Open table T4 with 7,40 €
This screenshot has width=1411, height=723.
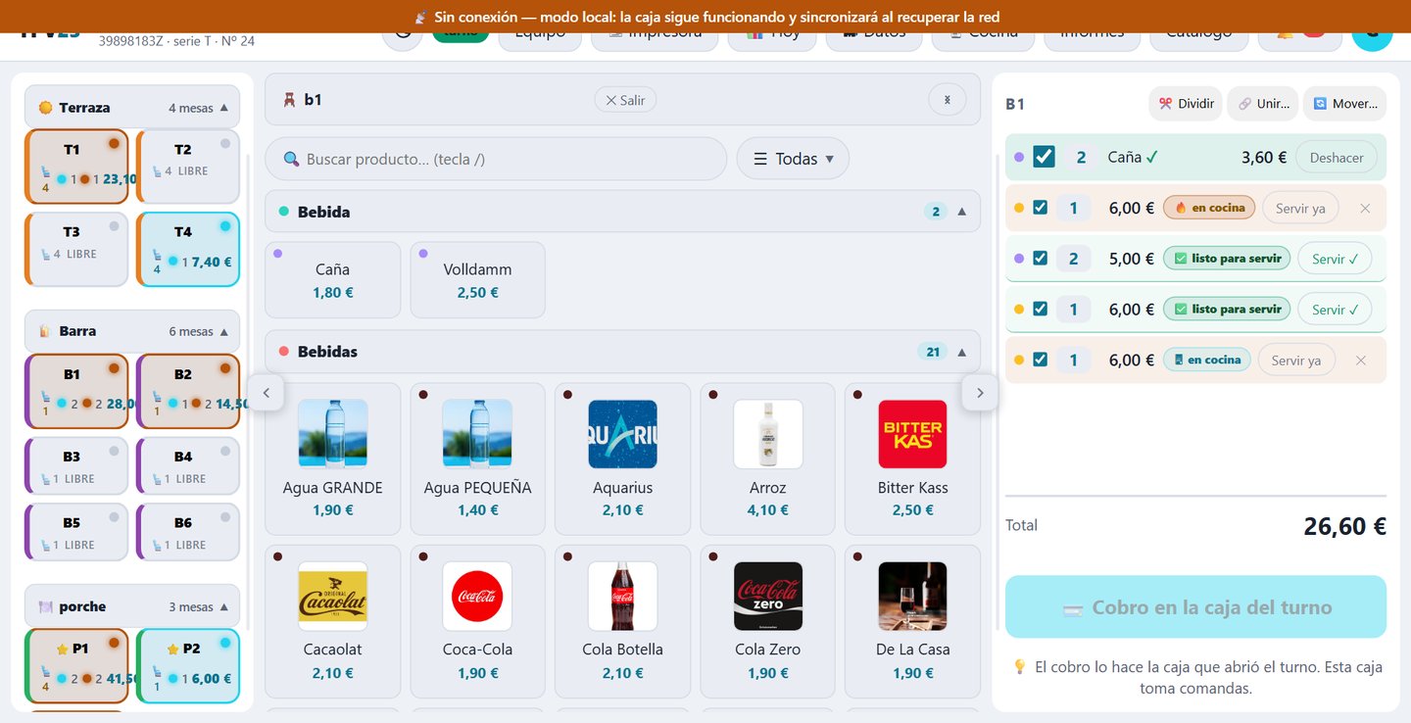click(x=188, y=249)
